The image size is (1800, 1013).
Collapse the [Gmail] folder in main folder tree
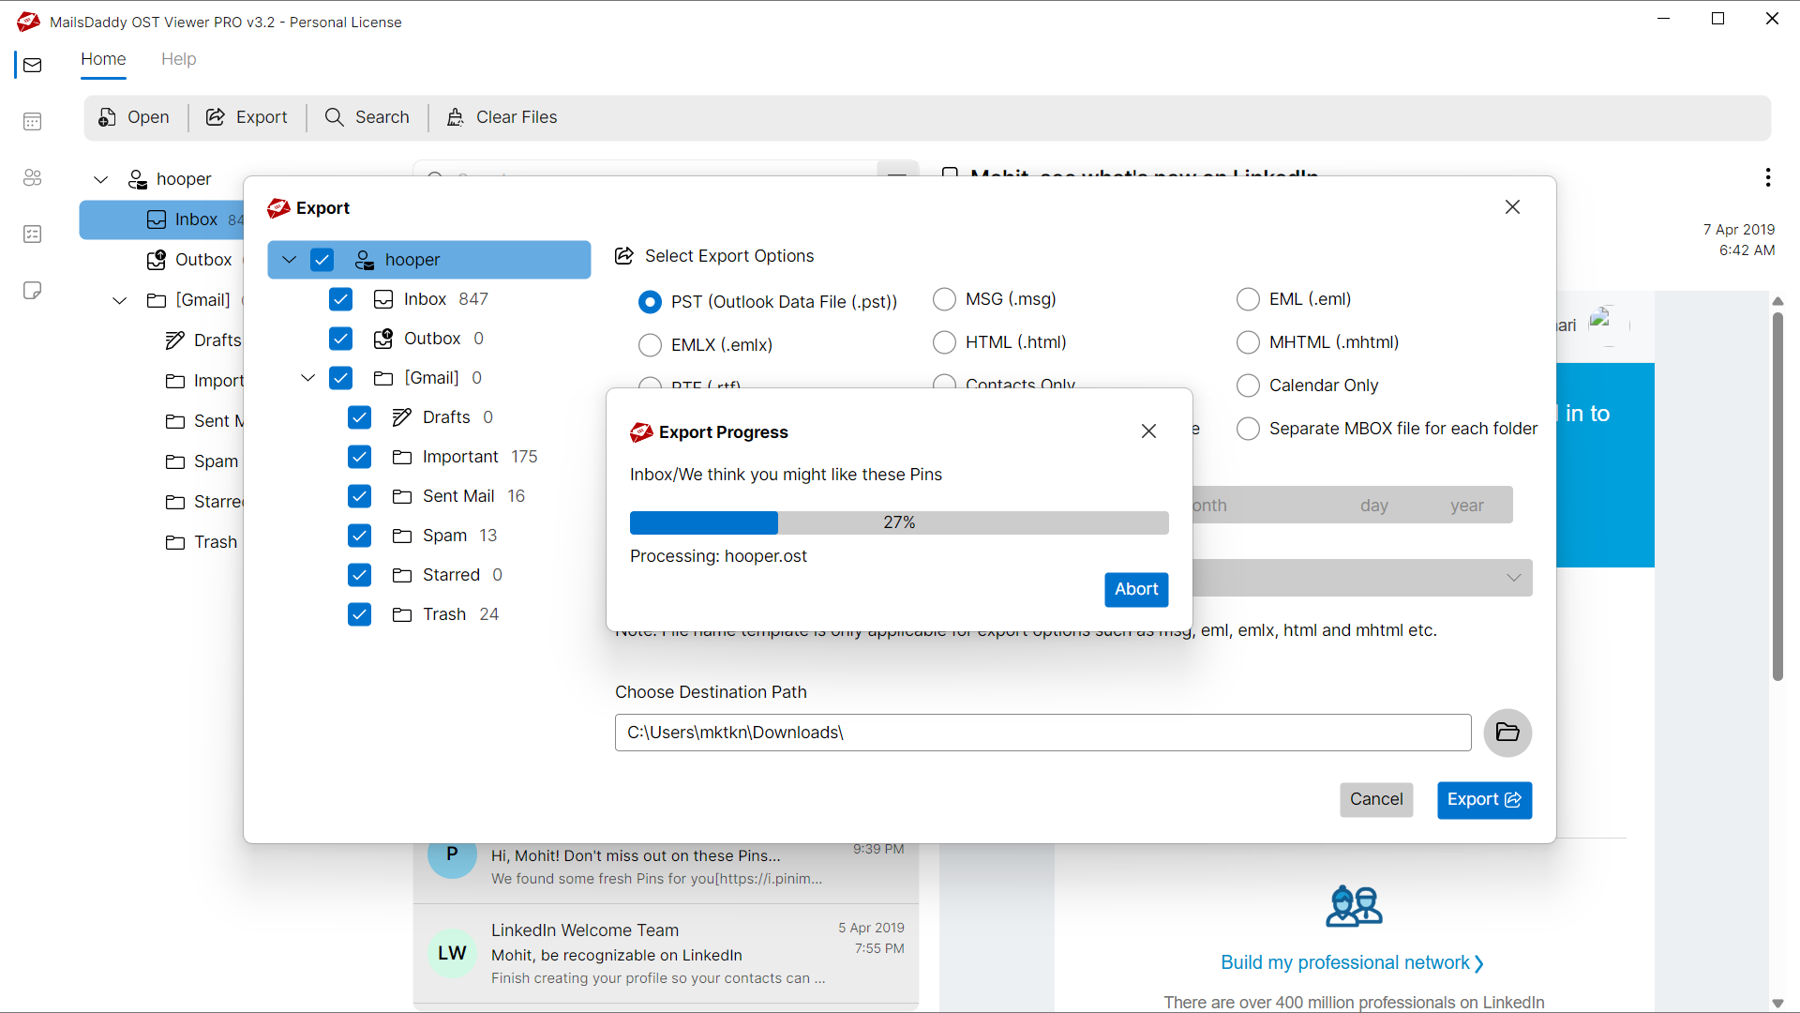pos(119,300)
